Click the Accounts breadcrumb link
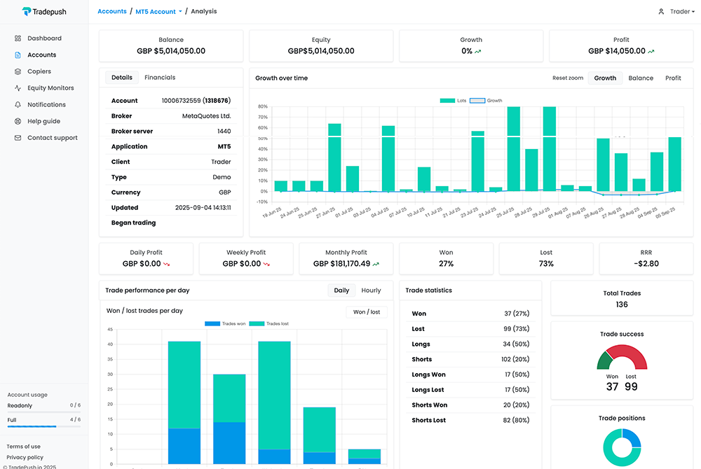Image resolution: width=701 pixels, height=469 pixels. pyautogui.click(x=112, y=12)
